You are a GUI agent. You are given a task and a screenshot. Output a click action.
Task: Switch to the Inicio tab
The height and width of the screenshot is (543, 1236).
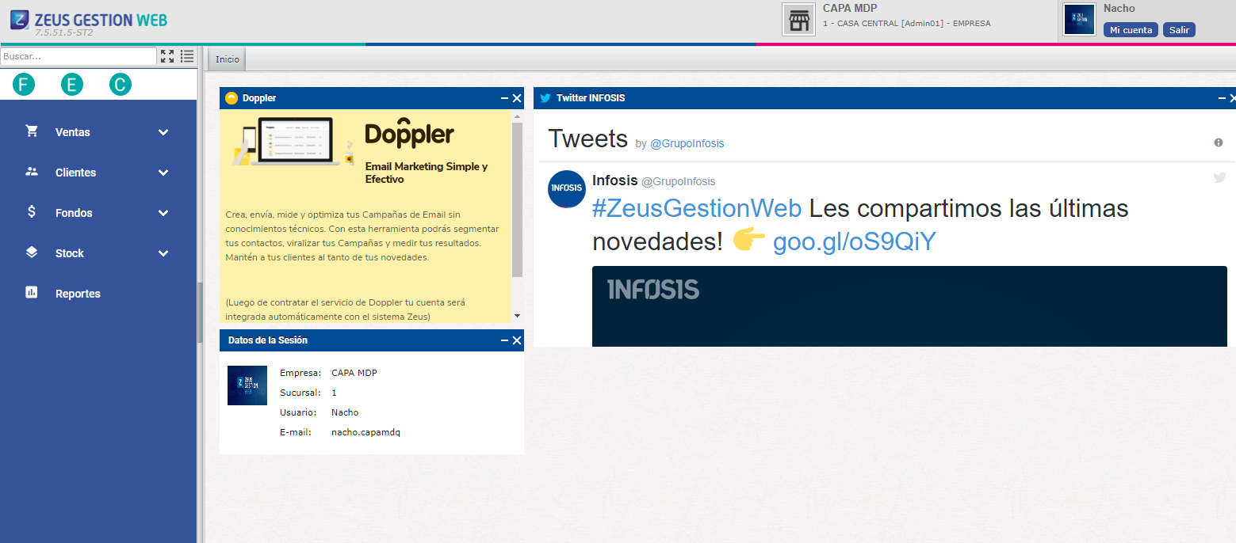click(227, 59)
